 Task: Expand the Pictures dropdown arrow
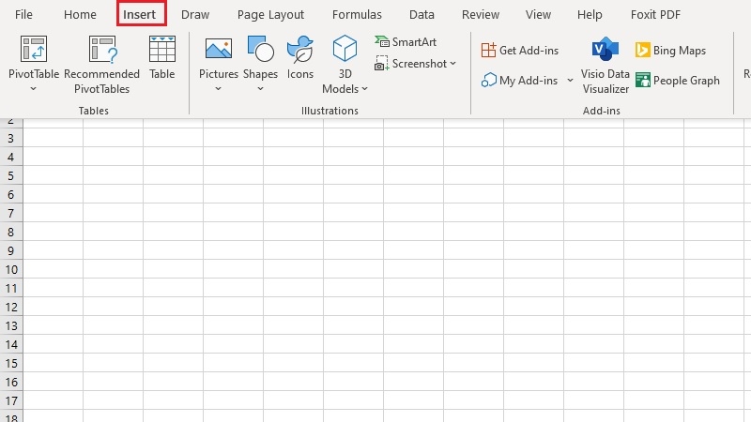click(x=218, y=88)
